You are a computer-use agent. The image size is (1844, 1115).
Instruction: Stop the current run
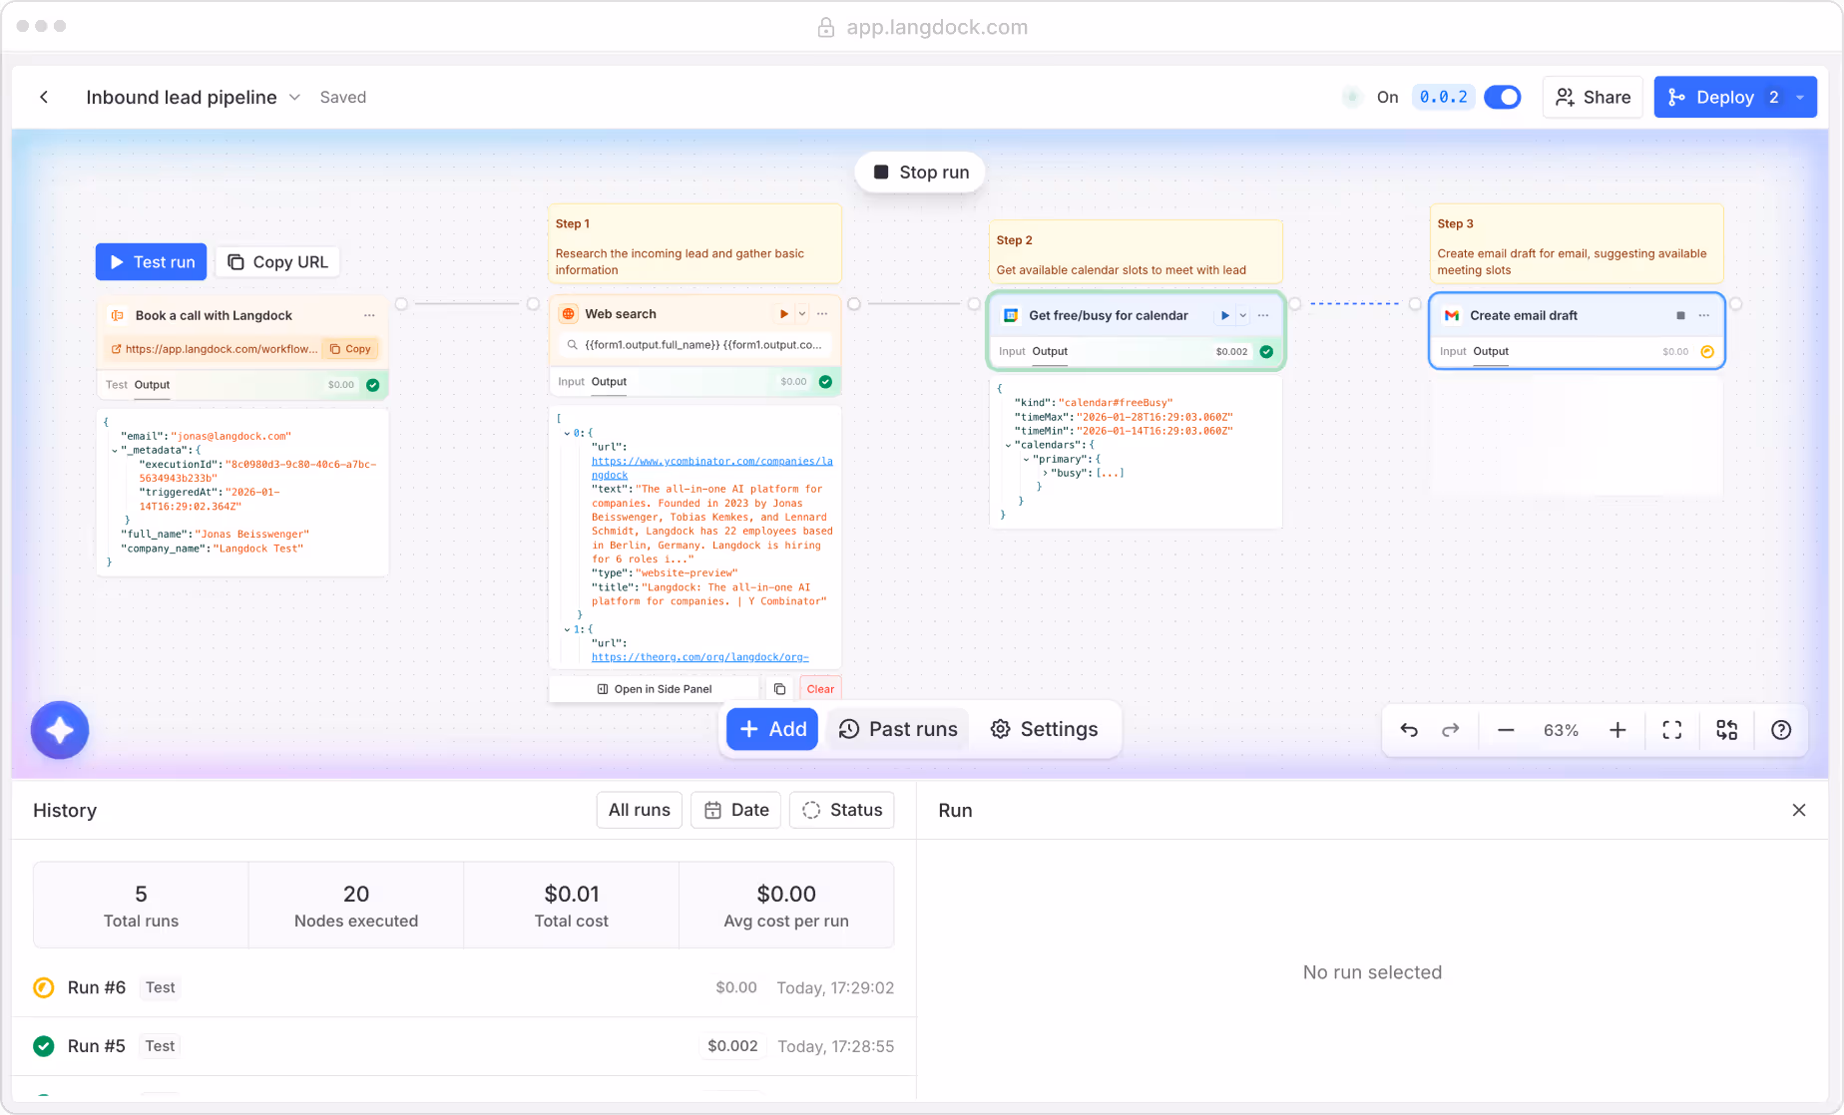tap(920, 173)
